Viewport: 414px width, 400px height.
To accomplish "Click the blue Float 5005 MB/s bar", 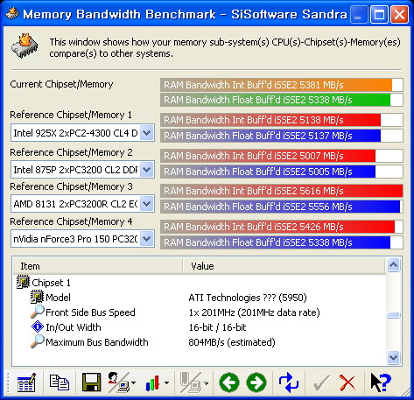I will pos(282,172).
